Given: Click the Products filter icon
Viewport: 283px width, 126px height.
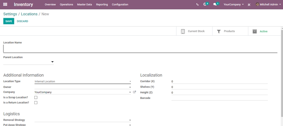Looking at the screenshot, I should click(x=219, y=31).
